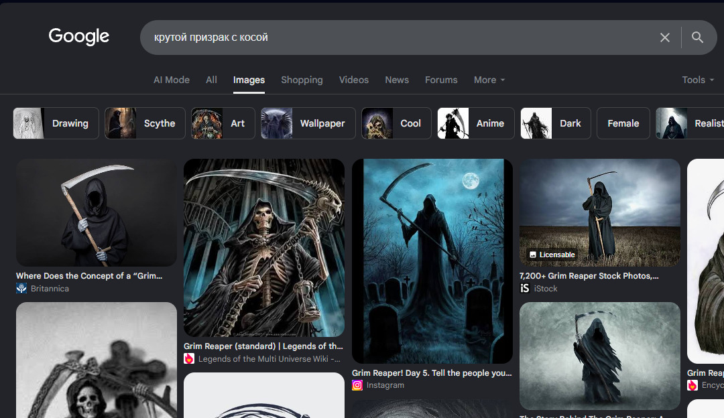Clear the search query with X icon
The height and width of the screenshot is (418, 724).
pos(664,38)
